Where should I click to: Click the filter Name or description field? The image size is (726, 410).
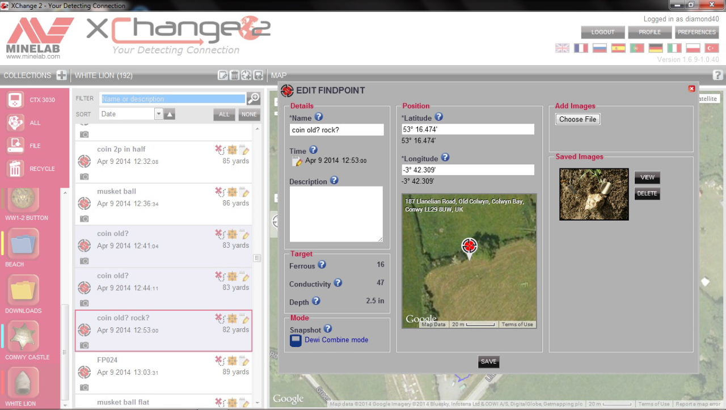click(172, 99)
